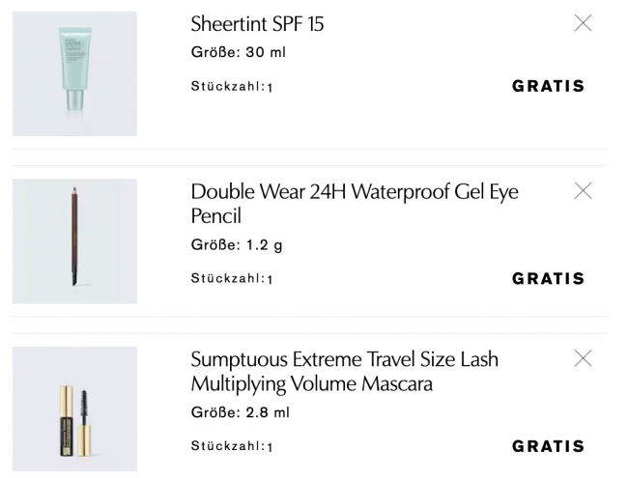Click the GRATIS label for the mascara
Image resolution: width=628 pixels, height=478 pixels.
tap(548, 446)
